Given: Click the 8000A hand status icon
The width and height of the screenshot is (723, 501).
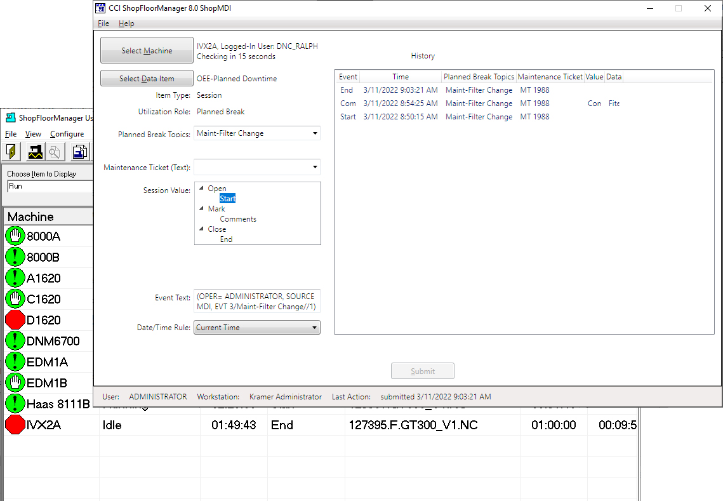Looking at the screenshot, I should 15,236.
